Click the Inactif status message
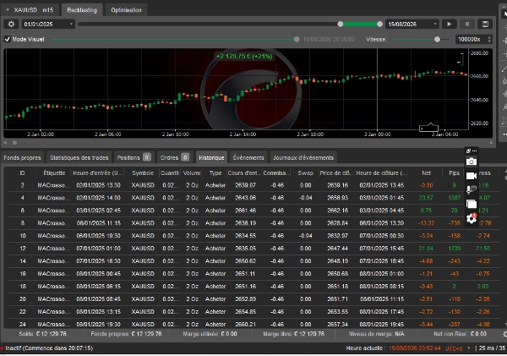Image resolution: width=507 pixels, height=356 pixels. coord(49,348)
